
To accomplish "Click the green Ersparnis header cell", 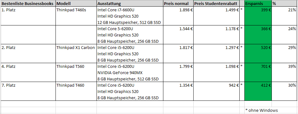I will pos(258,3).
